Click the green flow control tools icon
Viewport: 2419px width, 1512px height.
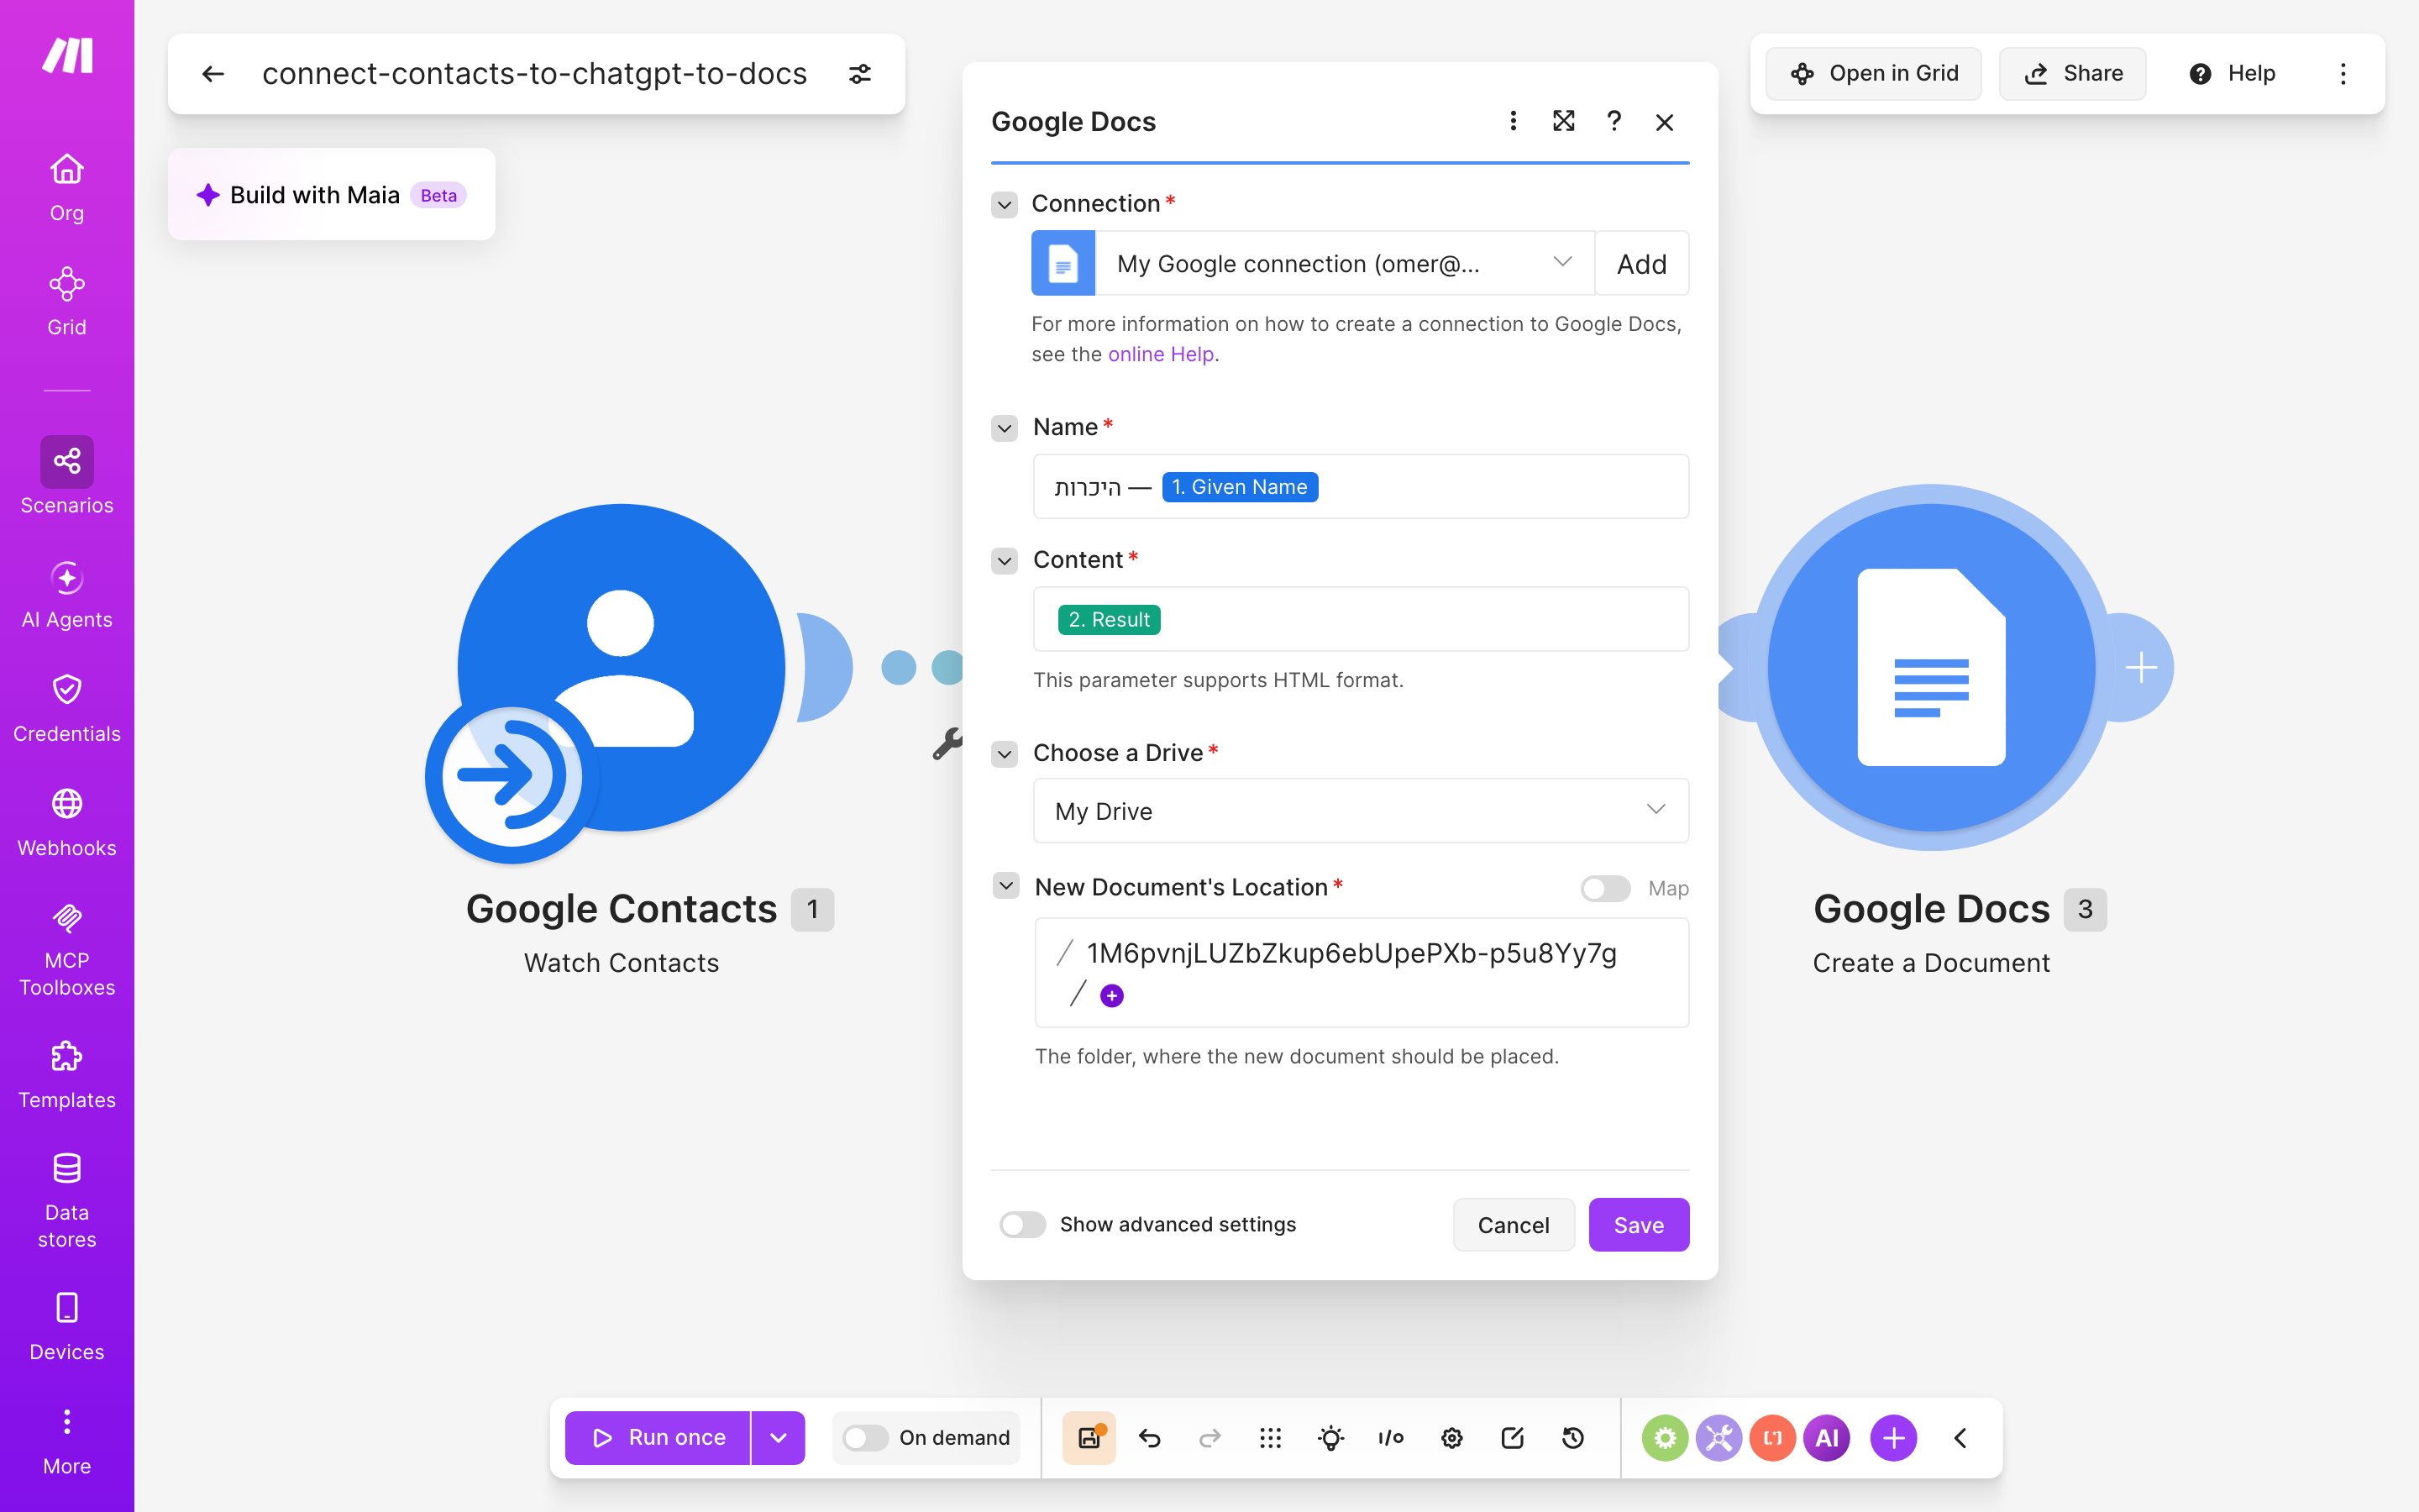tap(1666, 1438)
